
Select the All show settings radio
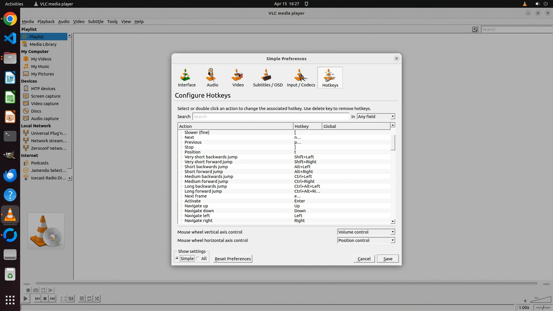[x=198, y=259]
